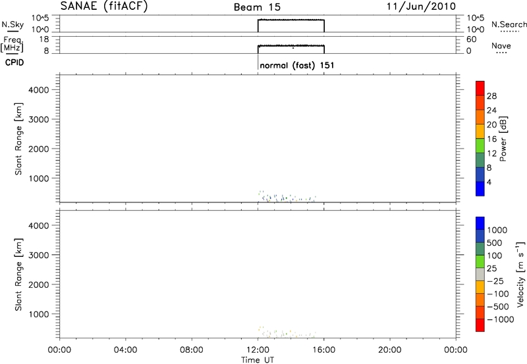Select the 4000 tick in power panel
The width and height of the screenshot is (527, 364).
coord(39,90)
